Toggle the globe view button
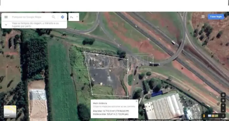This screenshot has height=121, width=229. (x=223, y=95)
